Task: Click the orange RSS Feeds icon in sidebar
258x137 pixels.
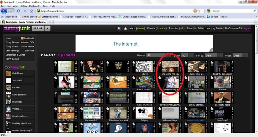Action: [22, 38]
